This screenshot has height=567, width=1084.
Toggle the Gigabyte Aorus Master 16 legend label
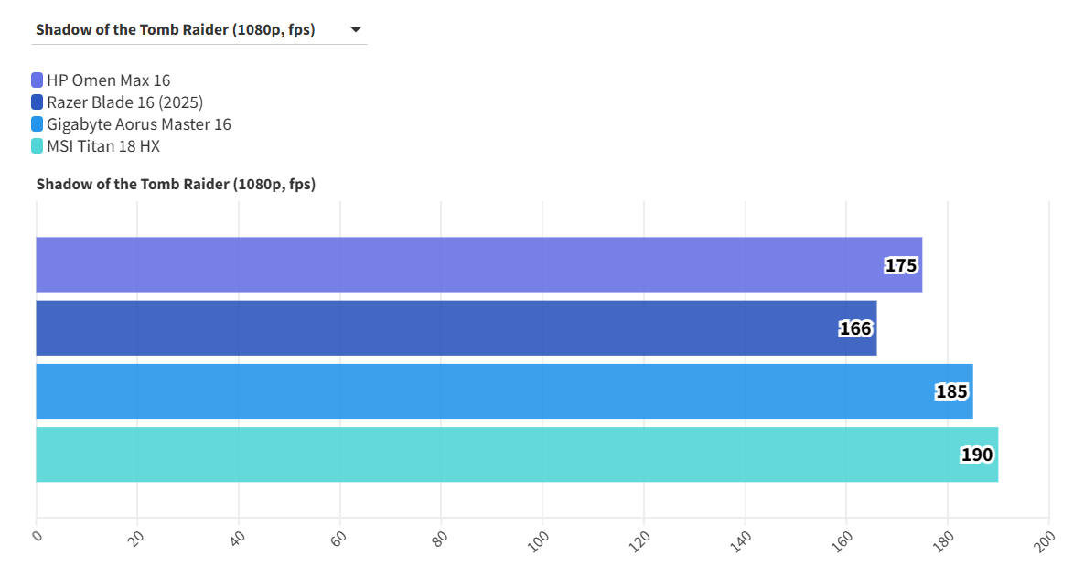click(x=138, y=124)
